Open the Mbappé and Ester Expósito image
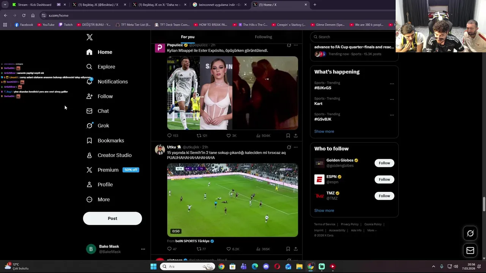Image resolution: width=486 pixels, height=273 pixels. [232, 93]
